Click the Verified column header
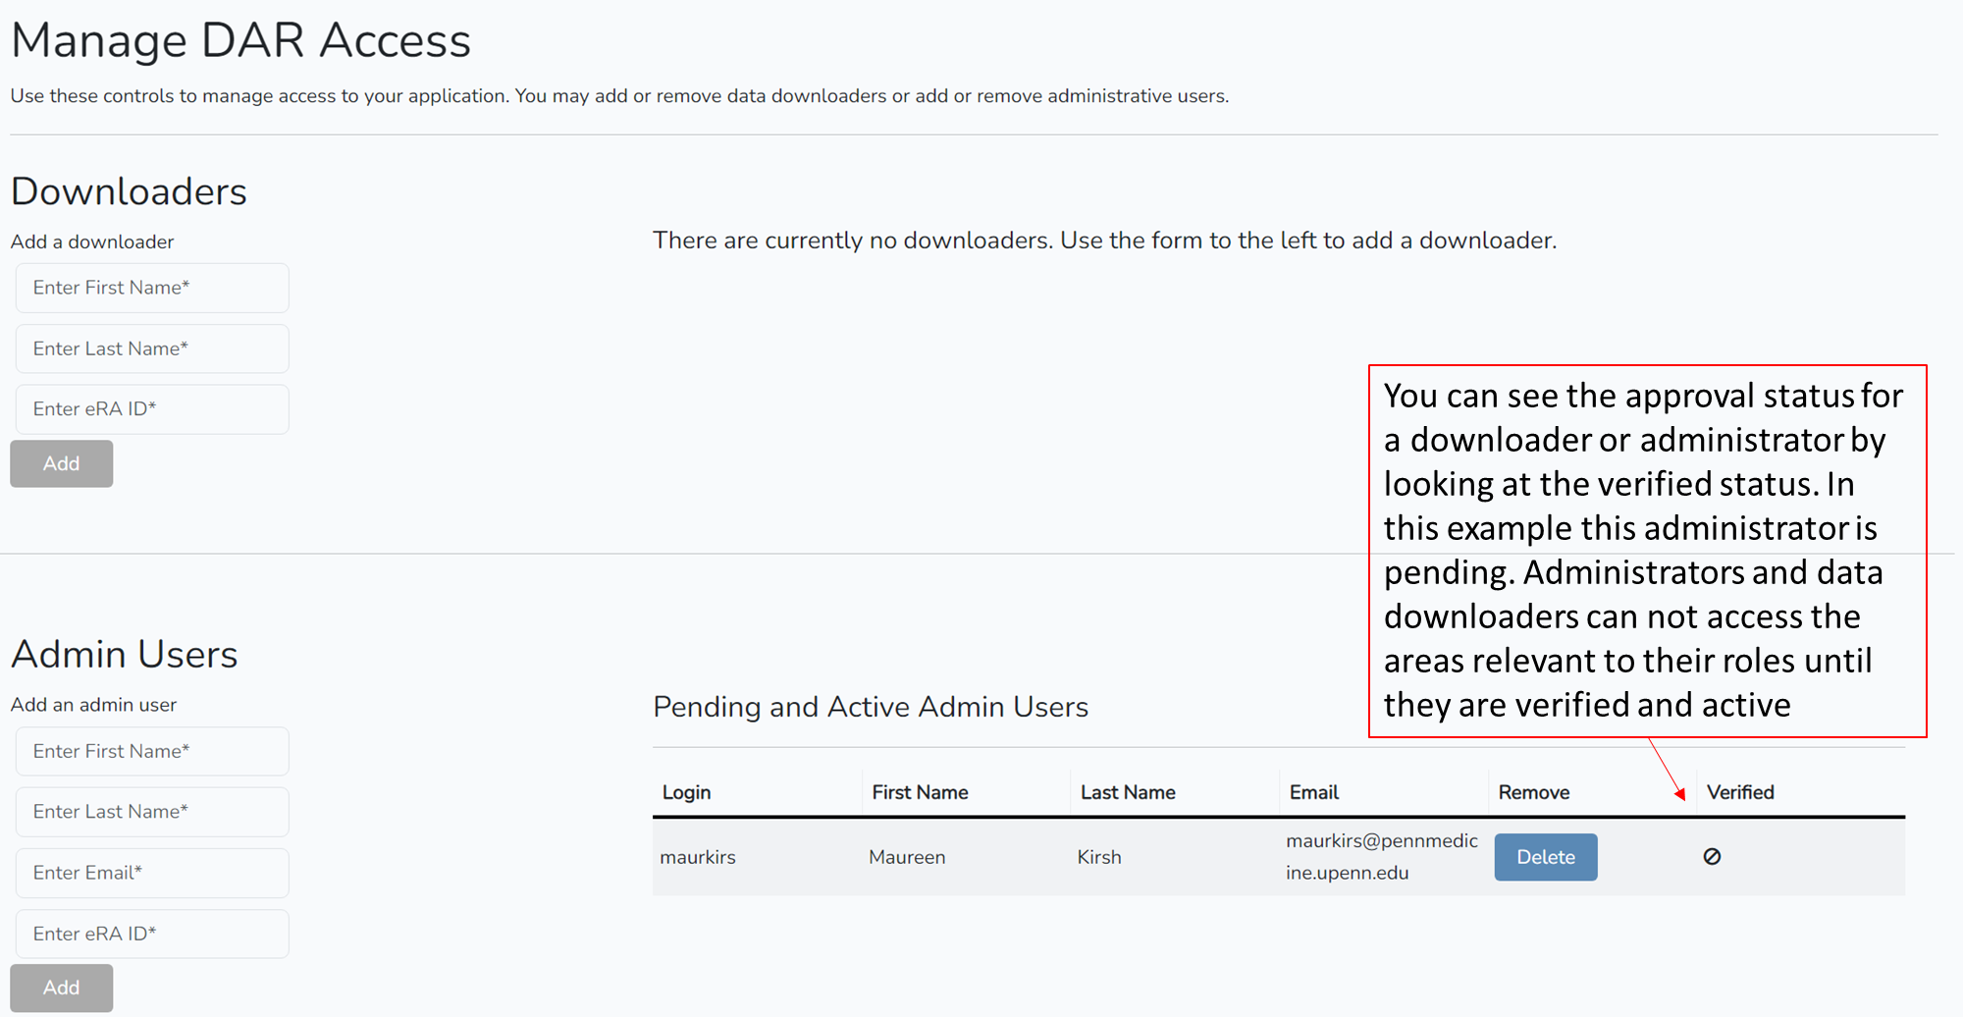The width and height of the screenshot is (1963, 1017). [1739, 792]
